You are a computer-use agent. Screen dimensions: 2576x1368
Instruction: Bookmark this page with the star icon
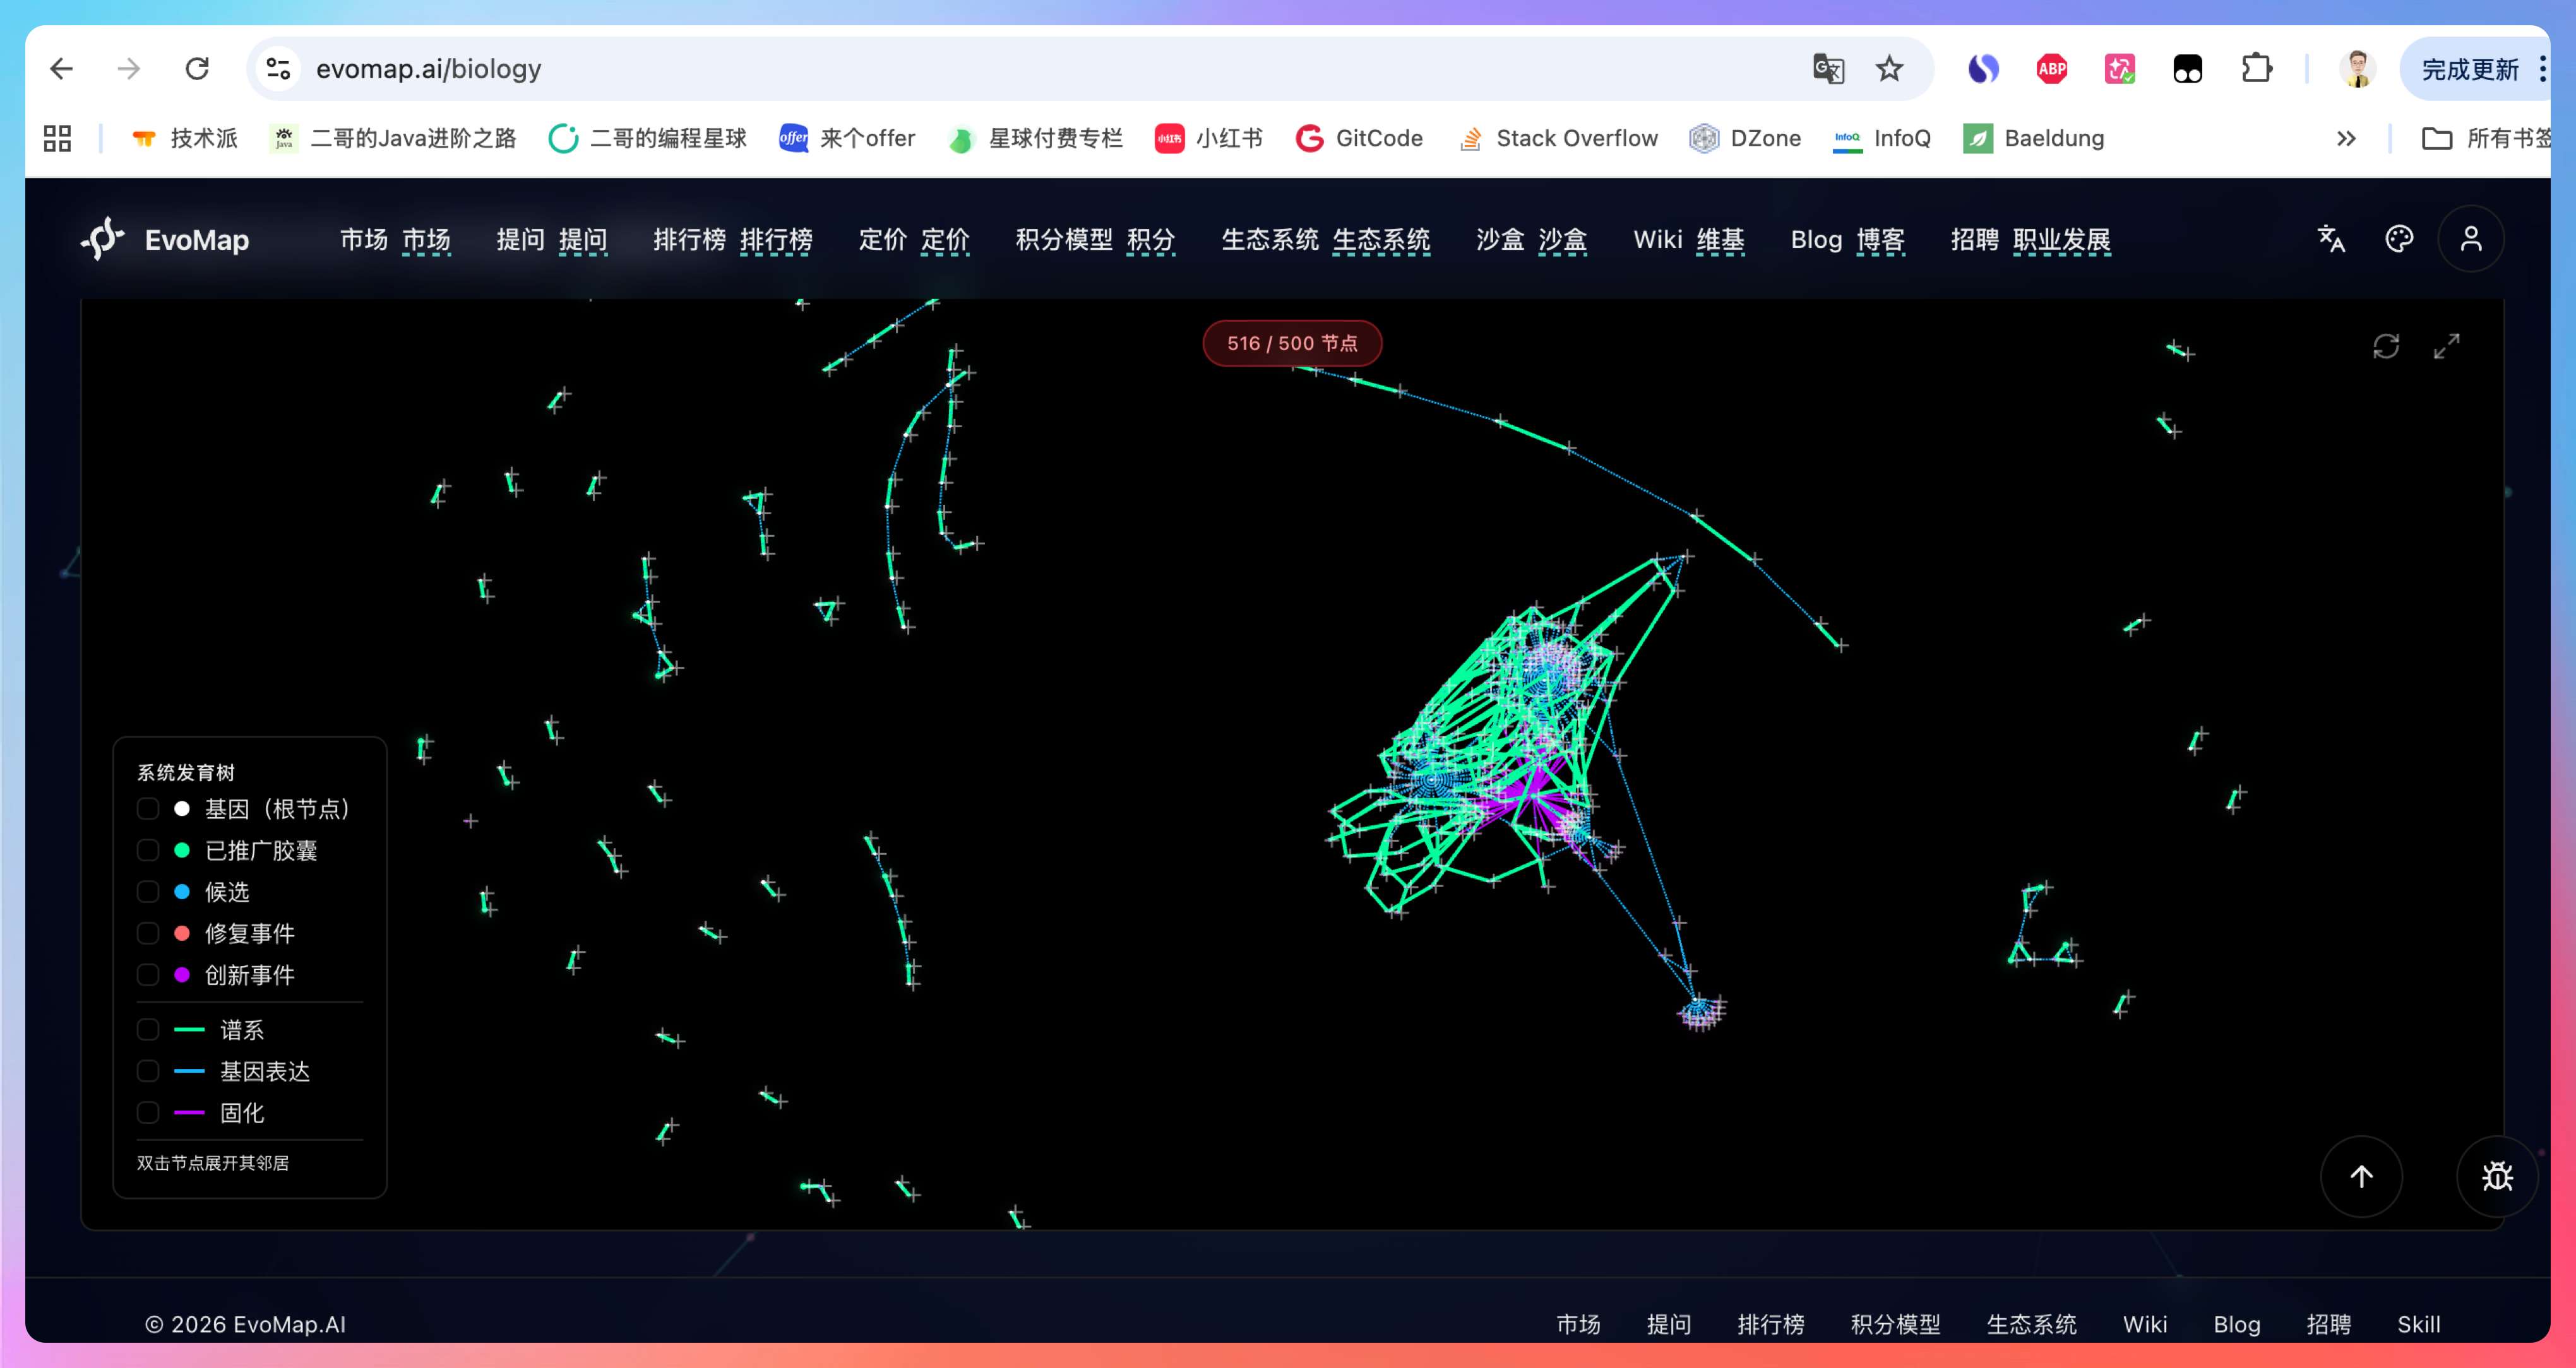[x=1889, y=69]
